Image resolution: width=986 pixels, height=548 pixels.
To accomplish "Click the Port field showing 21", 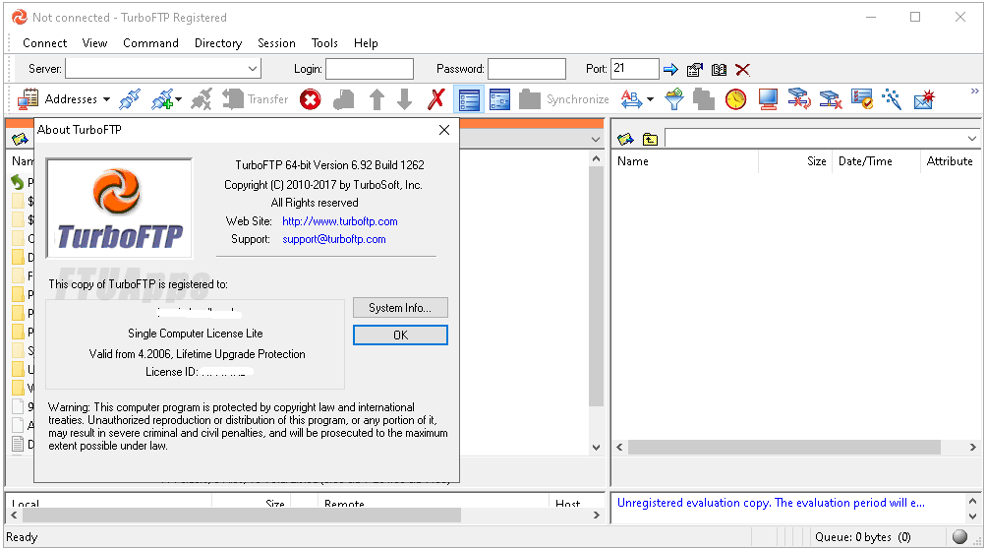I will tap(634, 69).
